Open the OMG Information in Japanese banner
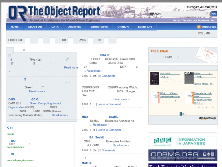222x167 pixels. point(183,141)
